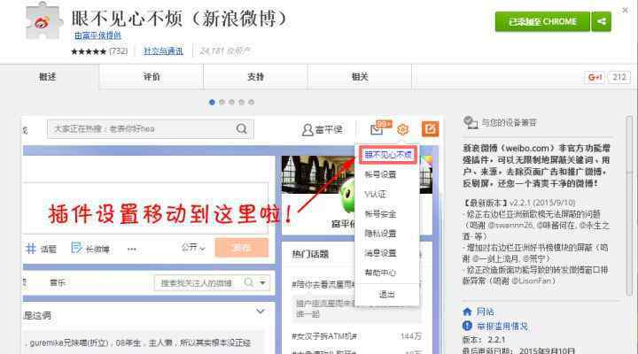The image size is (638, 354).
Task: Click the green 已添加至 CHROME button
Action: click(542, 21)
